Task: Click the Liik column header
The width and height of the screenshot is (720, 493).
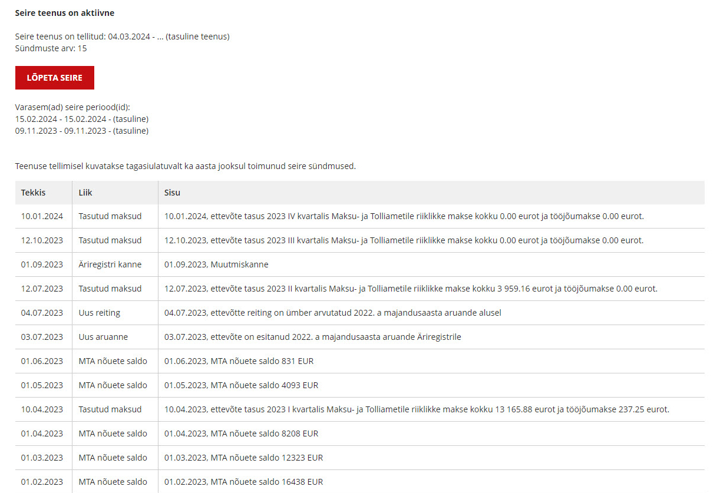Action: coord(85,193)
